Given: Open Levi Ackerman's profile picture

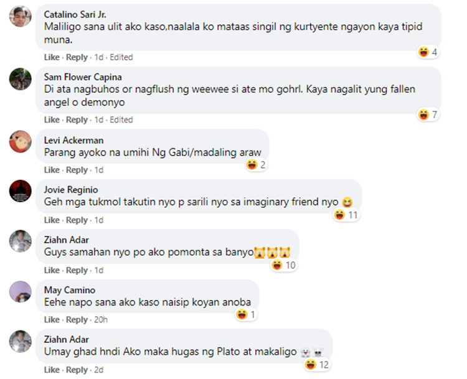Looking at the screenshot, I should click(x=21, y=141).
